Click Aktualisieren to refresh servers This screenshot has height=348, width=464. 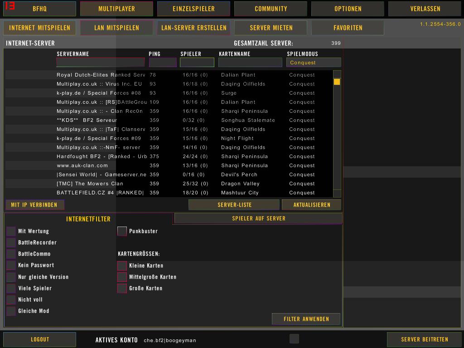click(x=312, y=205)
